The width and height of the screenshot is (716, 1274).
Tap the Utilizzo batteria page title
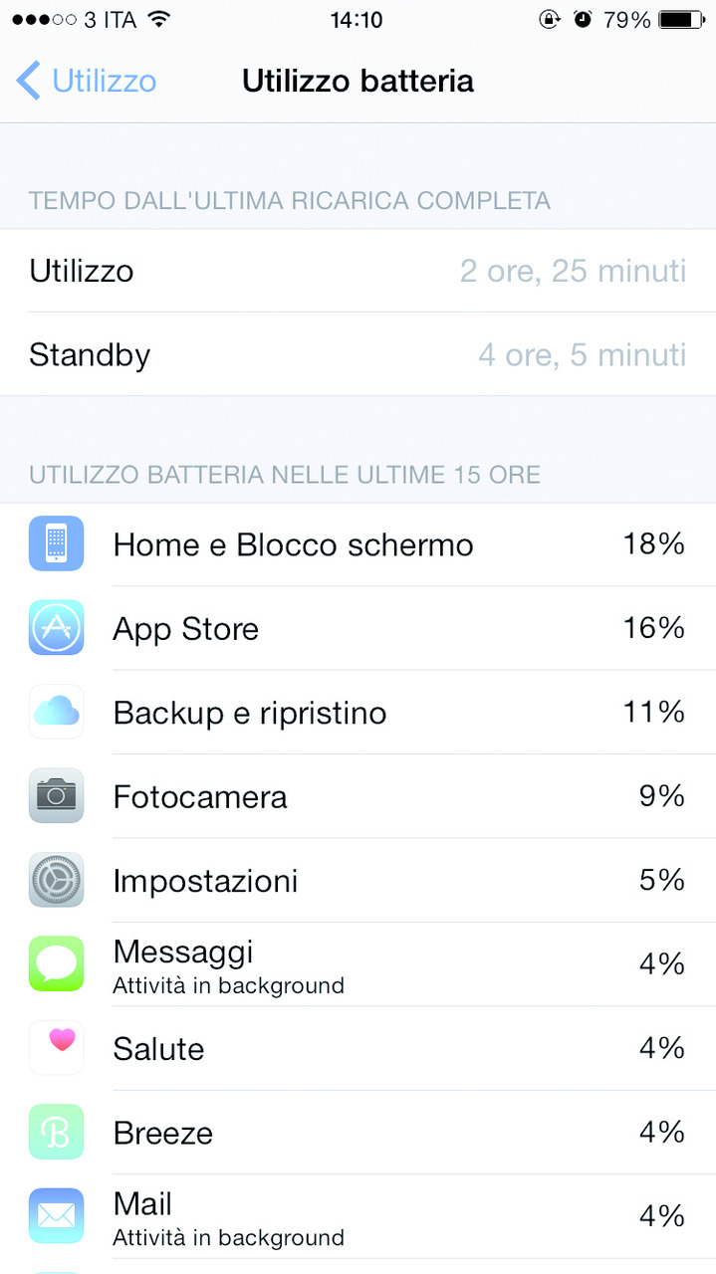pos(358,81)
